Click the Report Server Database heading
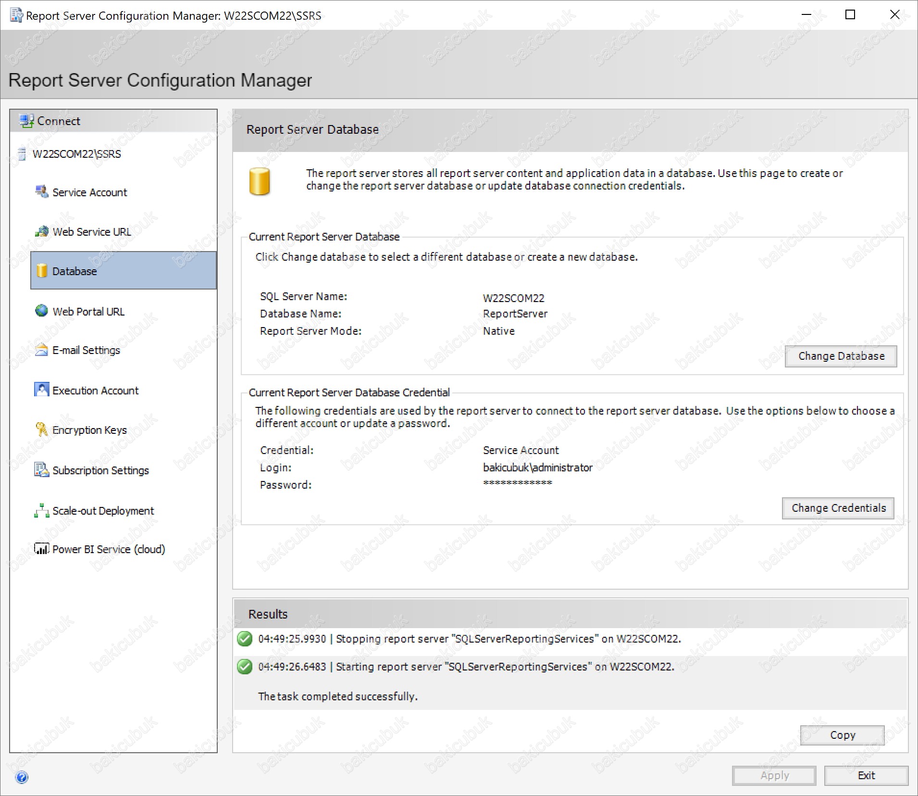 tap(312, 130)
